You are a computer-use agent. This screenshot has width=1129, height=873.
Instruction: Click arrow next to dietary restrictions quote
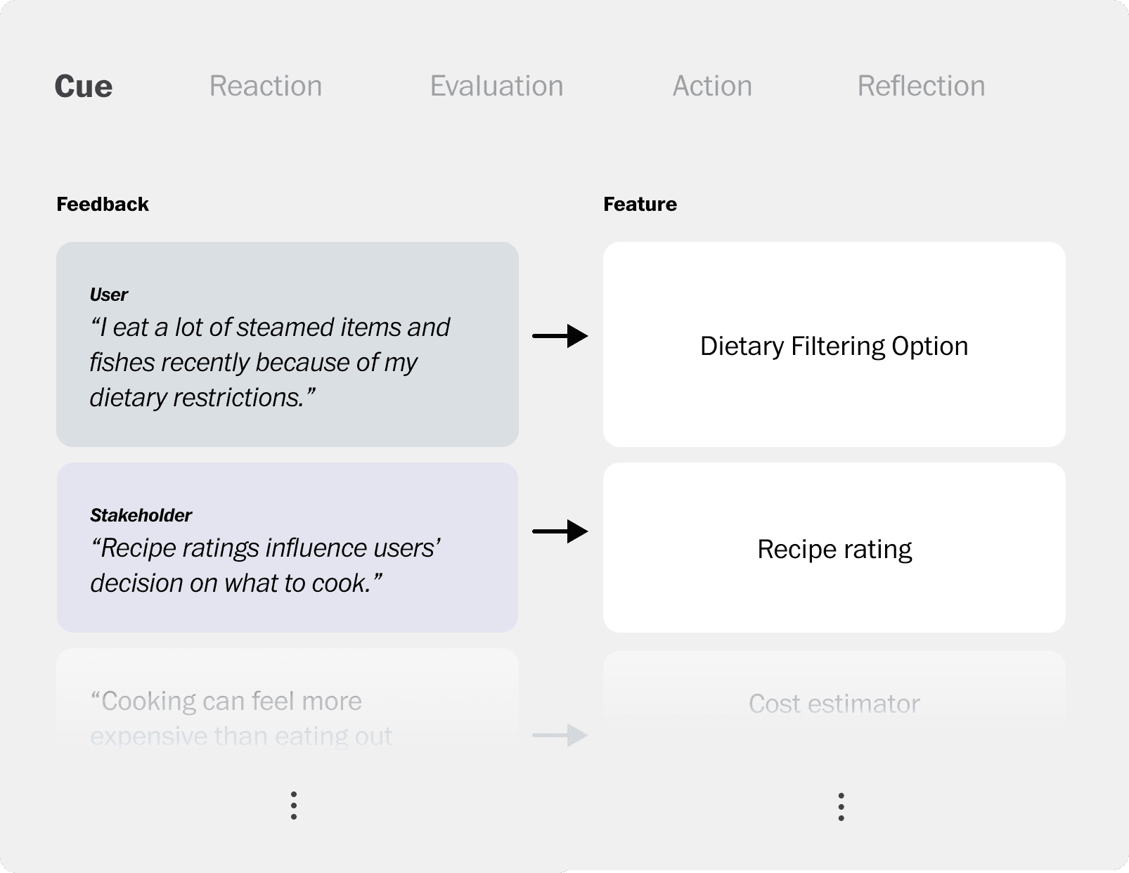click(560, 336)
